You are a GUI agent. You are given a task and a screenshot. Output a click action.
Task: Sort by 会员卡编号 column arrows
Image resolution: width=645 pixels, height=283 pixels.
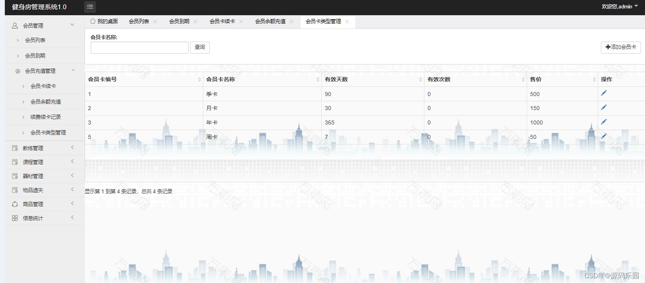click(199, 80)
